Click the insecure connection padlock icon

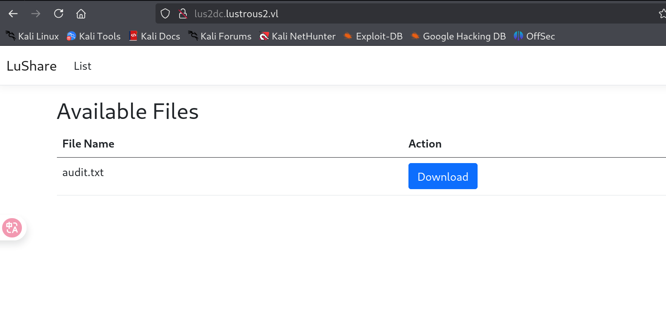183,14
